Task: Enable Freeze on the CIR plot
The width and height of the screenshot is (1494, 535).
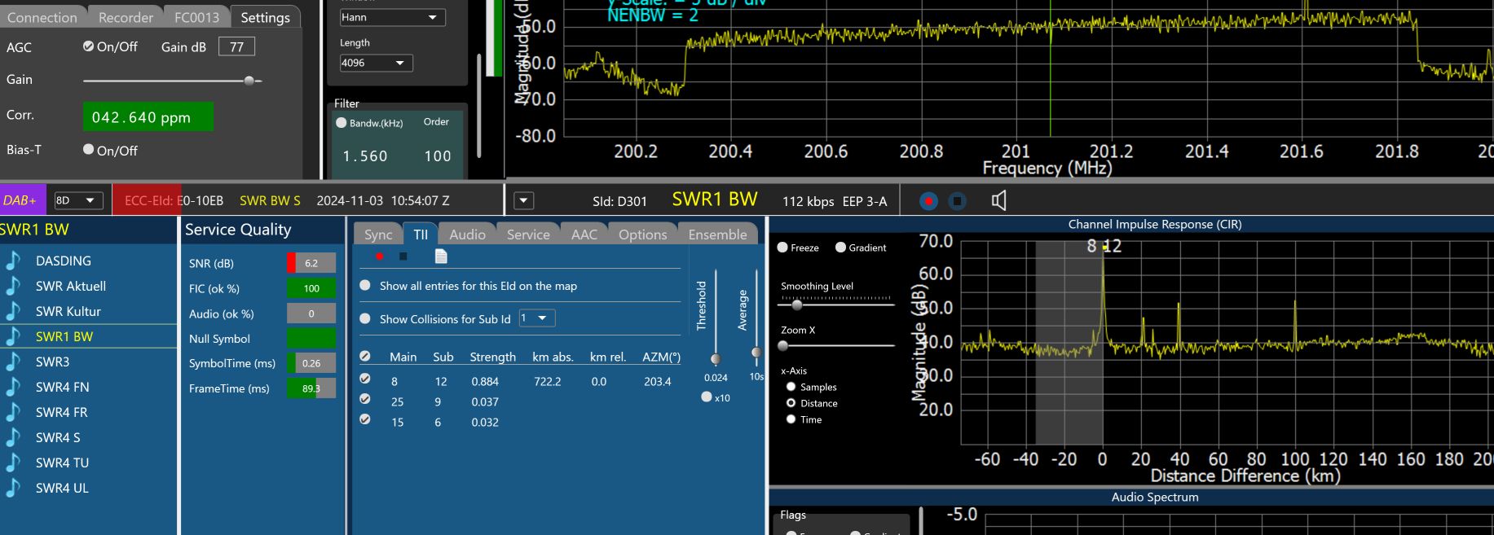Action: pyautogui.click(x=782, y=248)
